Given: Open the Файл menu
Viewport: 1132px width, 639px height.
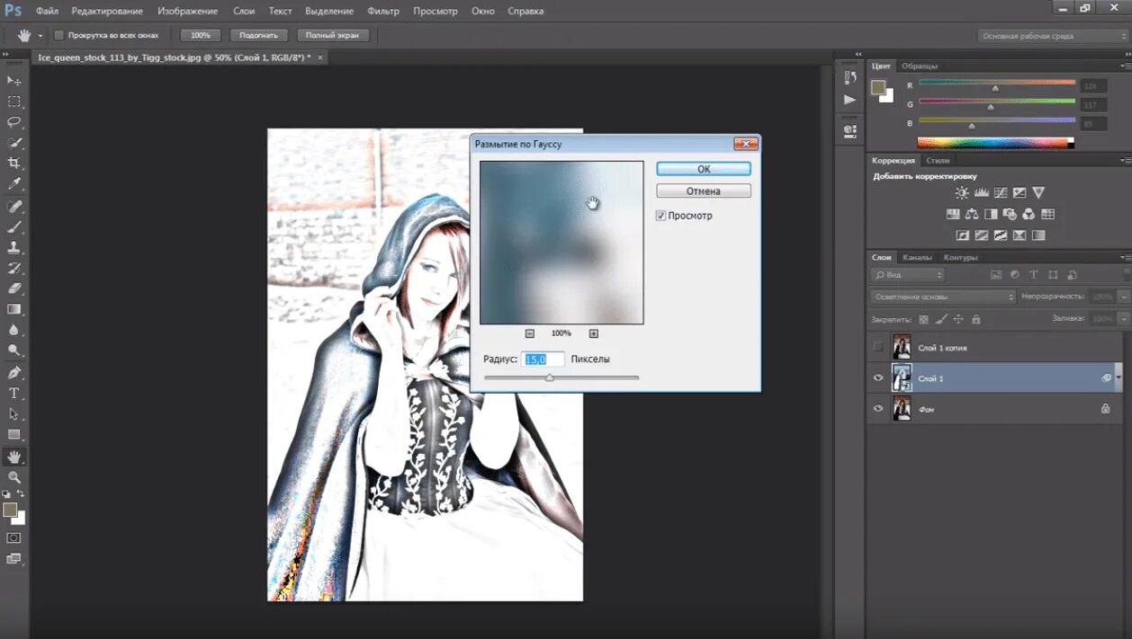Looking at the screenshot, I should [x=48, y=11].
